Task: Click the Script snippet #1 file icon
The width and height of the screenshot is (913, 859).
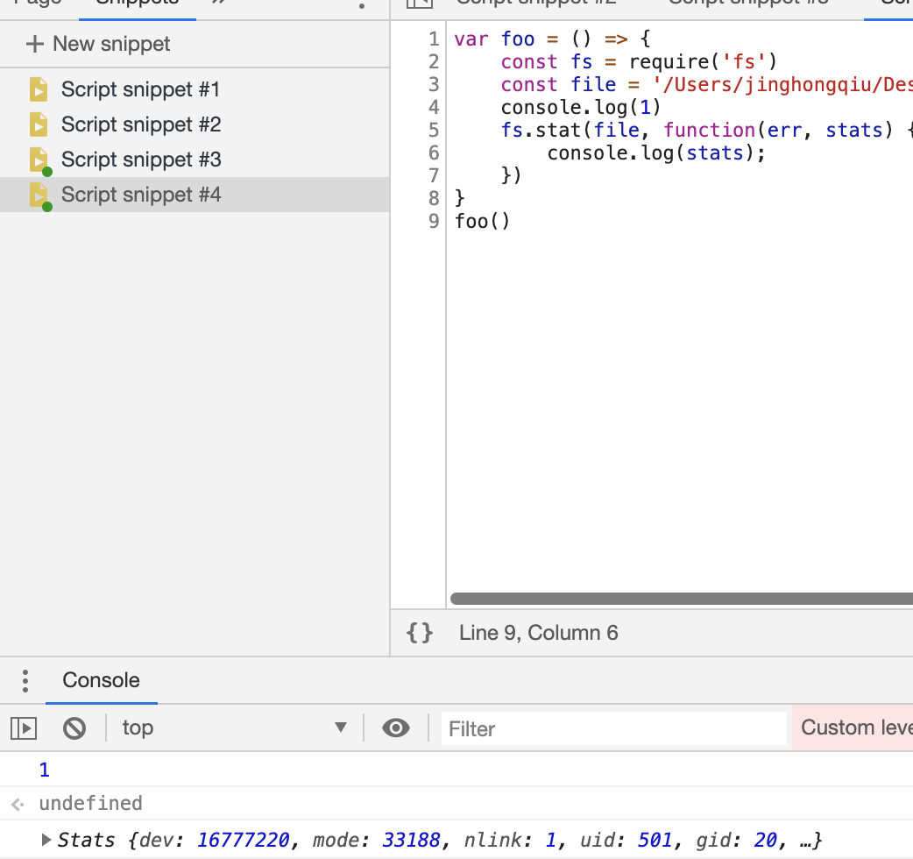Action: (39, 89)
